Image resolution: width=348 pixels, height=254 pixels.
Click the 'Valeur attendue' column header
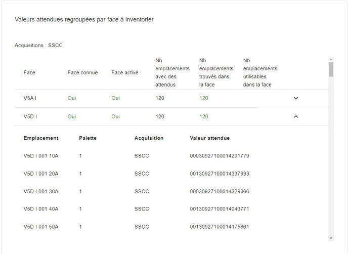pos(209,138)
